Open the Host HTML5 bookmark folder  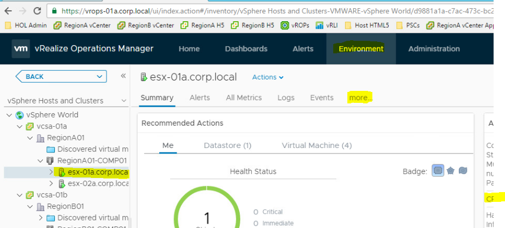[367, 25]
